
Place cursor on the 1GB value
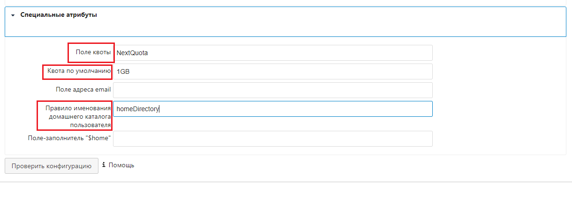[123, 71]
